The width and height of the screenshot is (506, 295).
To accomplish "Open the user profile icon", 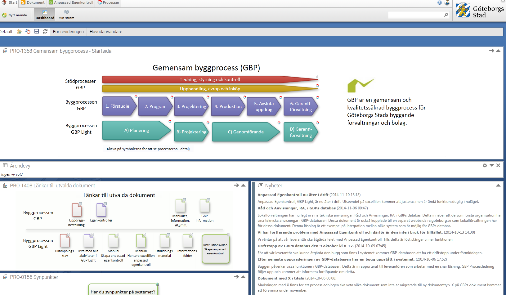I will 447,3.
